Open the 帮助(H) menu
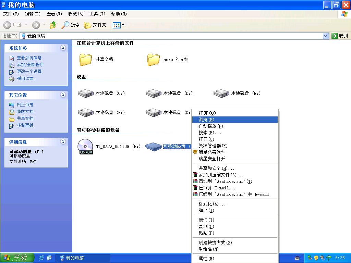Screen dimensions: 351x263 (x=119, y=14)
